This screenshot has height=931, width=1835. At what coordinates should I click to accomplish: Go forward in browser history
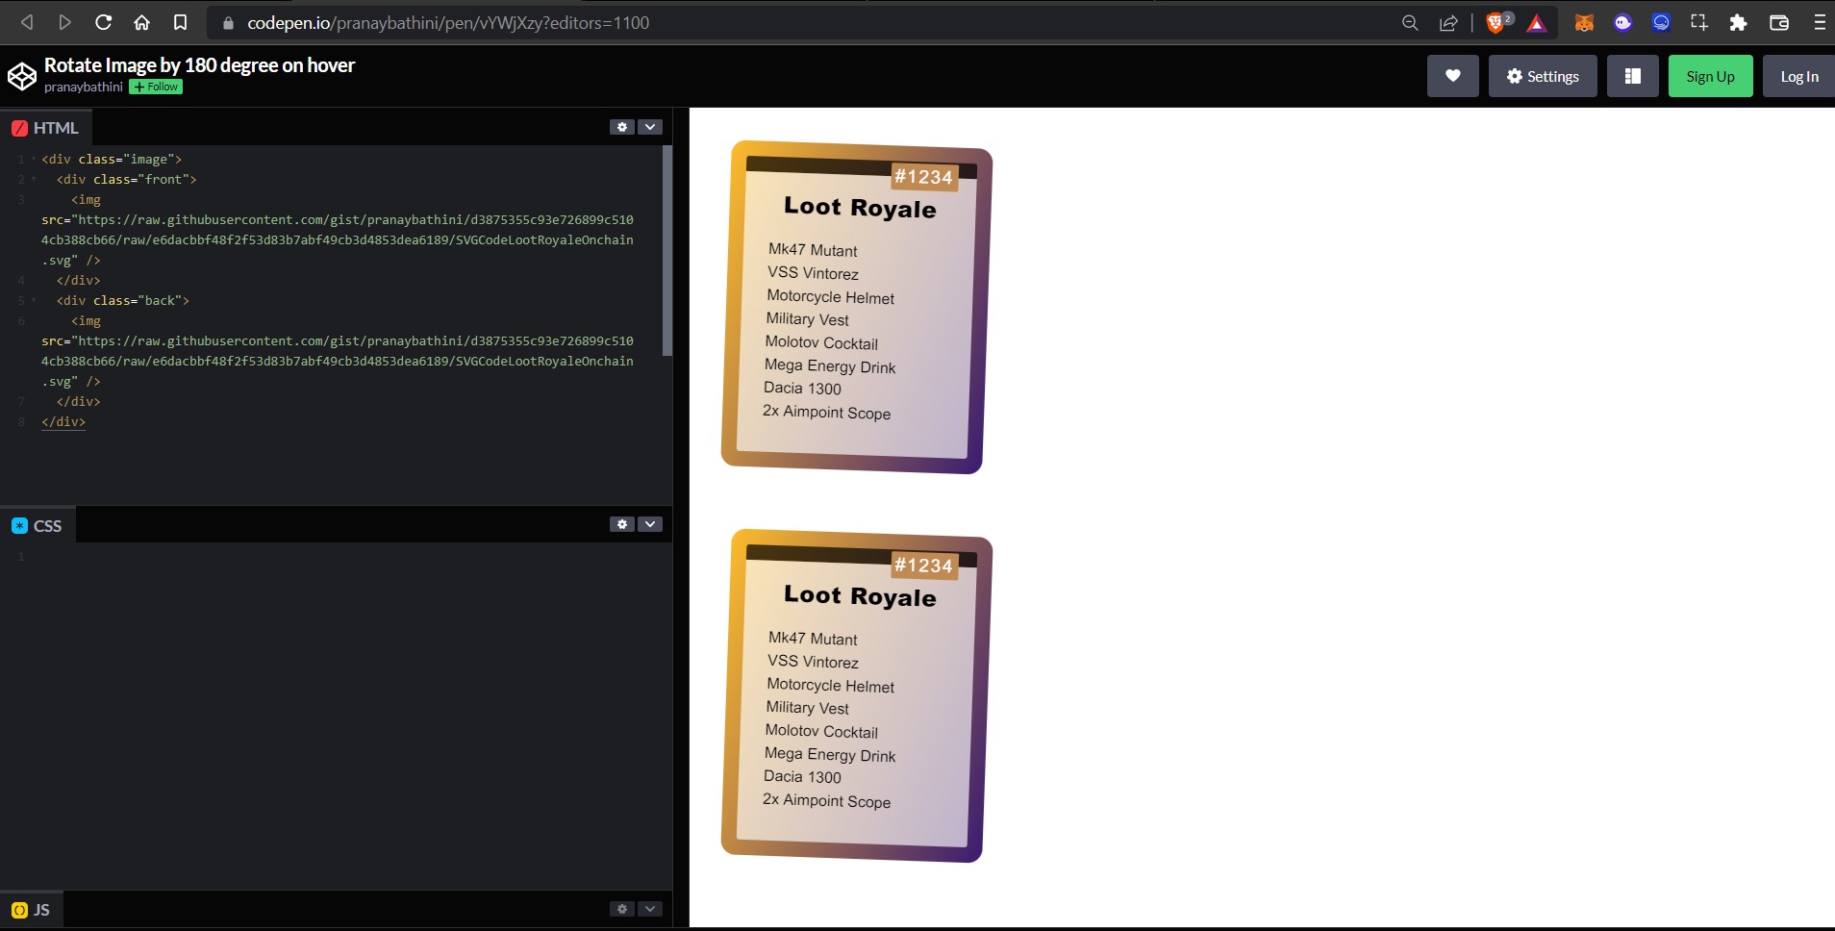(64, 22)
